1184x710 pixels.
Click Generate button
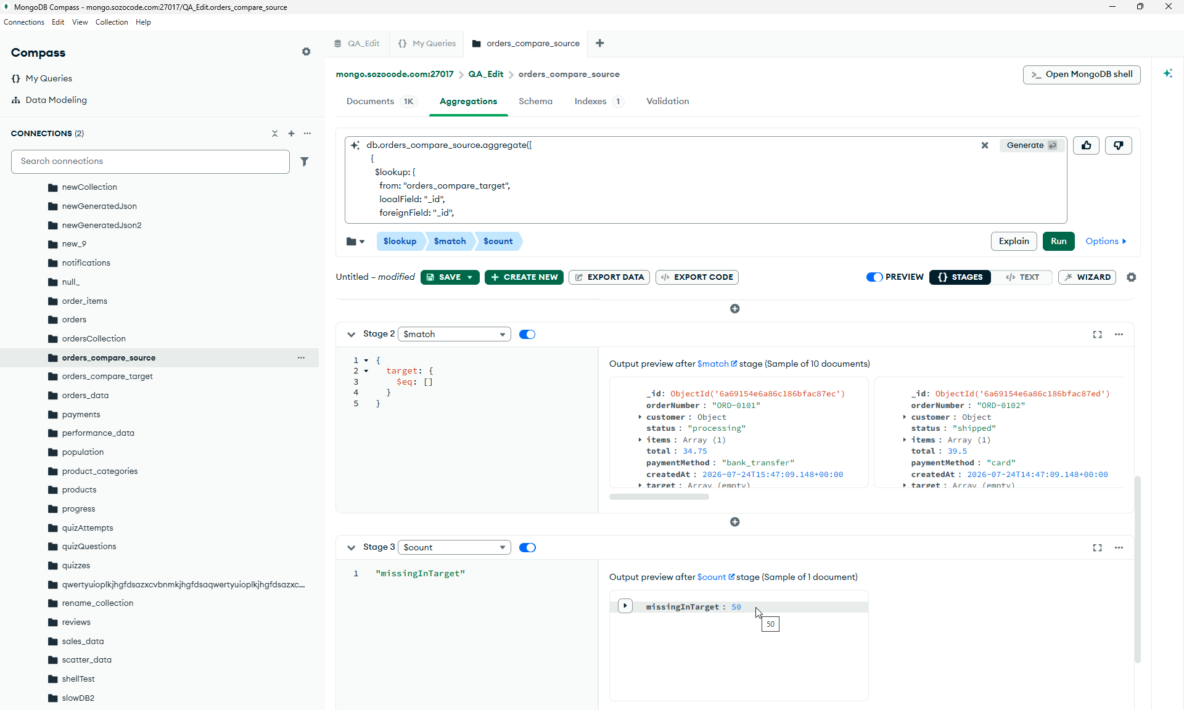click(1032, 145)
